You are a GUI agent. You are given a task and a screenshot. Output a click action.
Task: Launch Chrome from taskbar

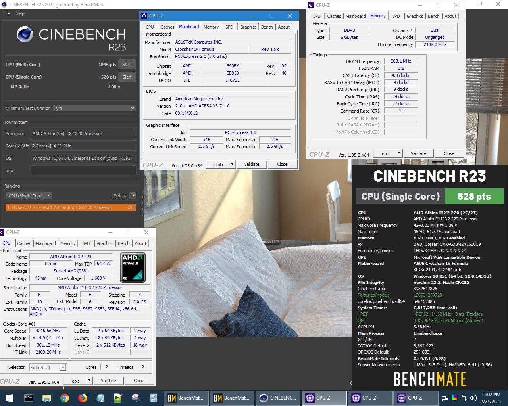65,398
